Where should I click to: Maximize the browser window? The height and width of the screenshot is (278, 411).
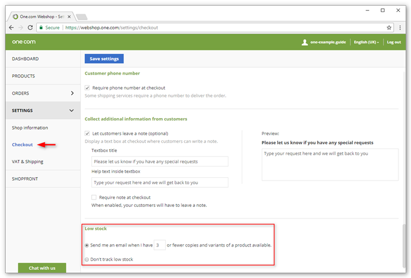pyautogui.click(x=383, y=10)
